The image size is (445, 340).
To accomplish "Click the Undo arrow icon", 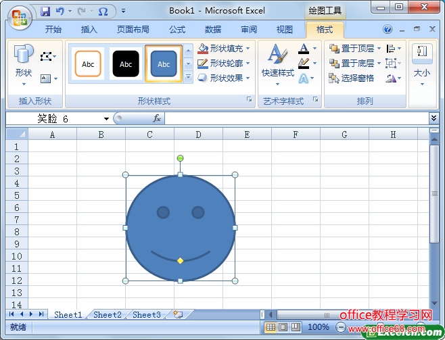I will (x=60, y=11).
